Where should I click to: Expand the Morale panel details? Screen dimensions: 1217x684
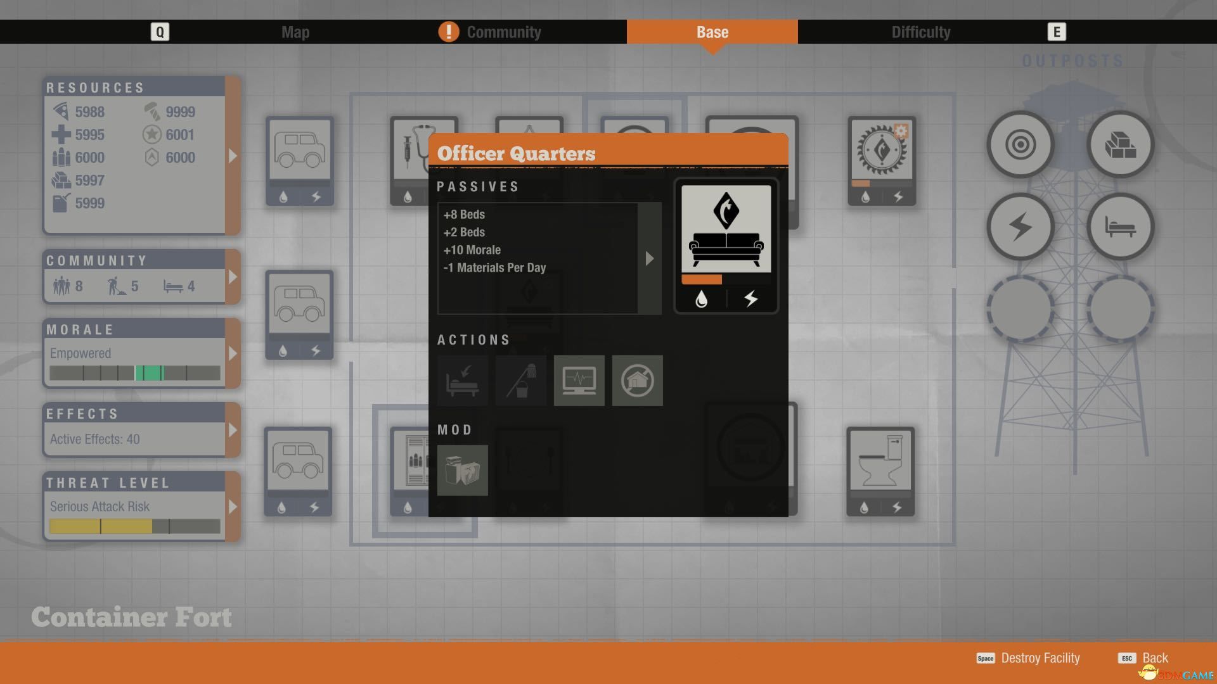233,352
